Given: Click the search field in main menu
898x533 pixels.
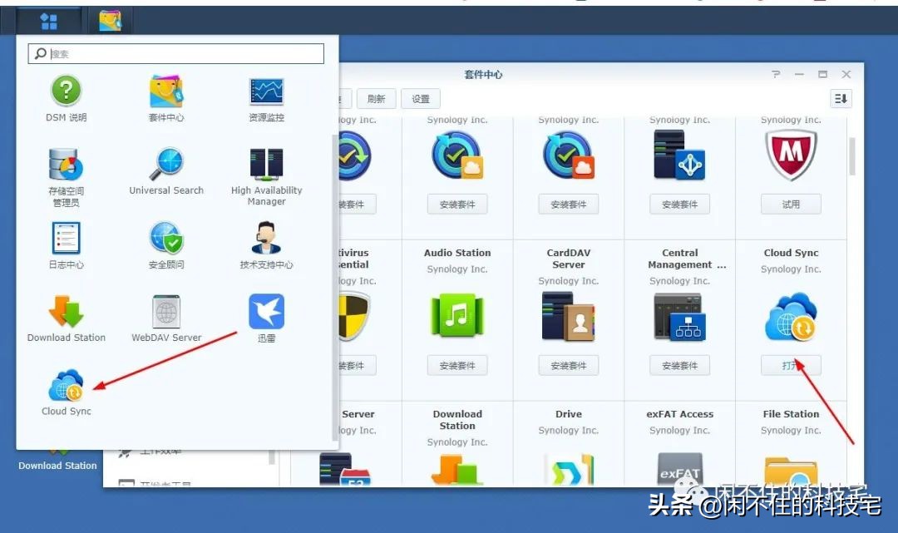Looking at the screenshot, I should click(175, 52).
